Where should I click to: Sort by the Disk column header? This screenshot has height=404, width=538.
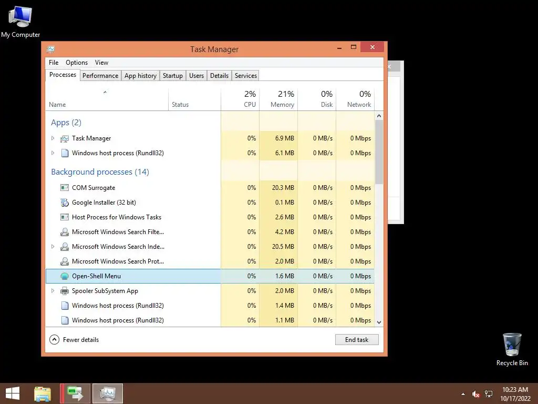pyautogui.click(x=317, y=99)
